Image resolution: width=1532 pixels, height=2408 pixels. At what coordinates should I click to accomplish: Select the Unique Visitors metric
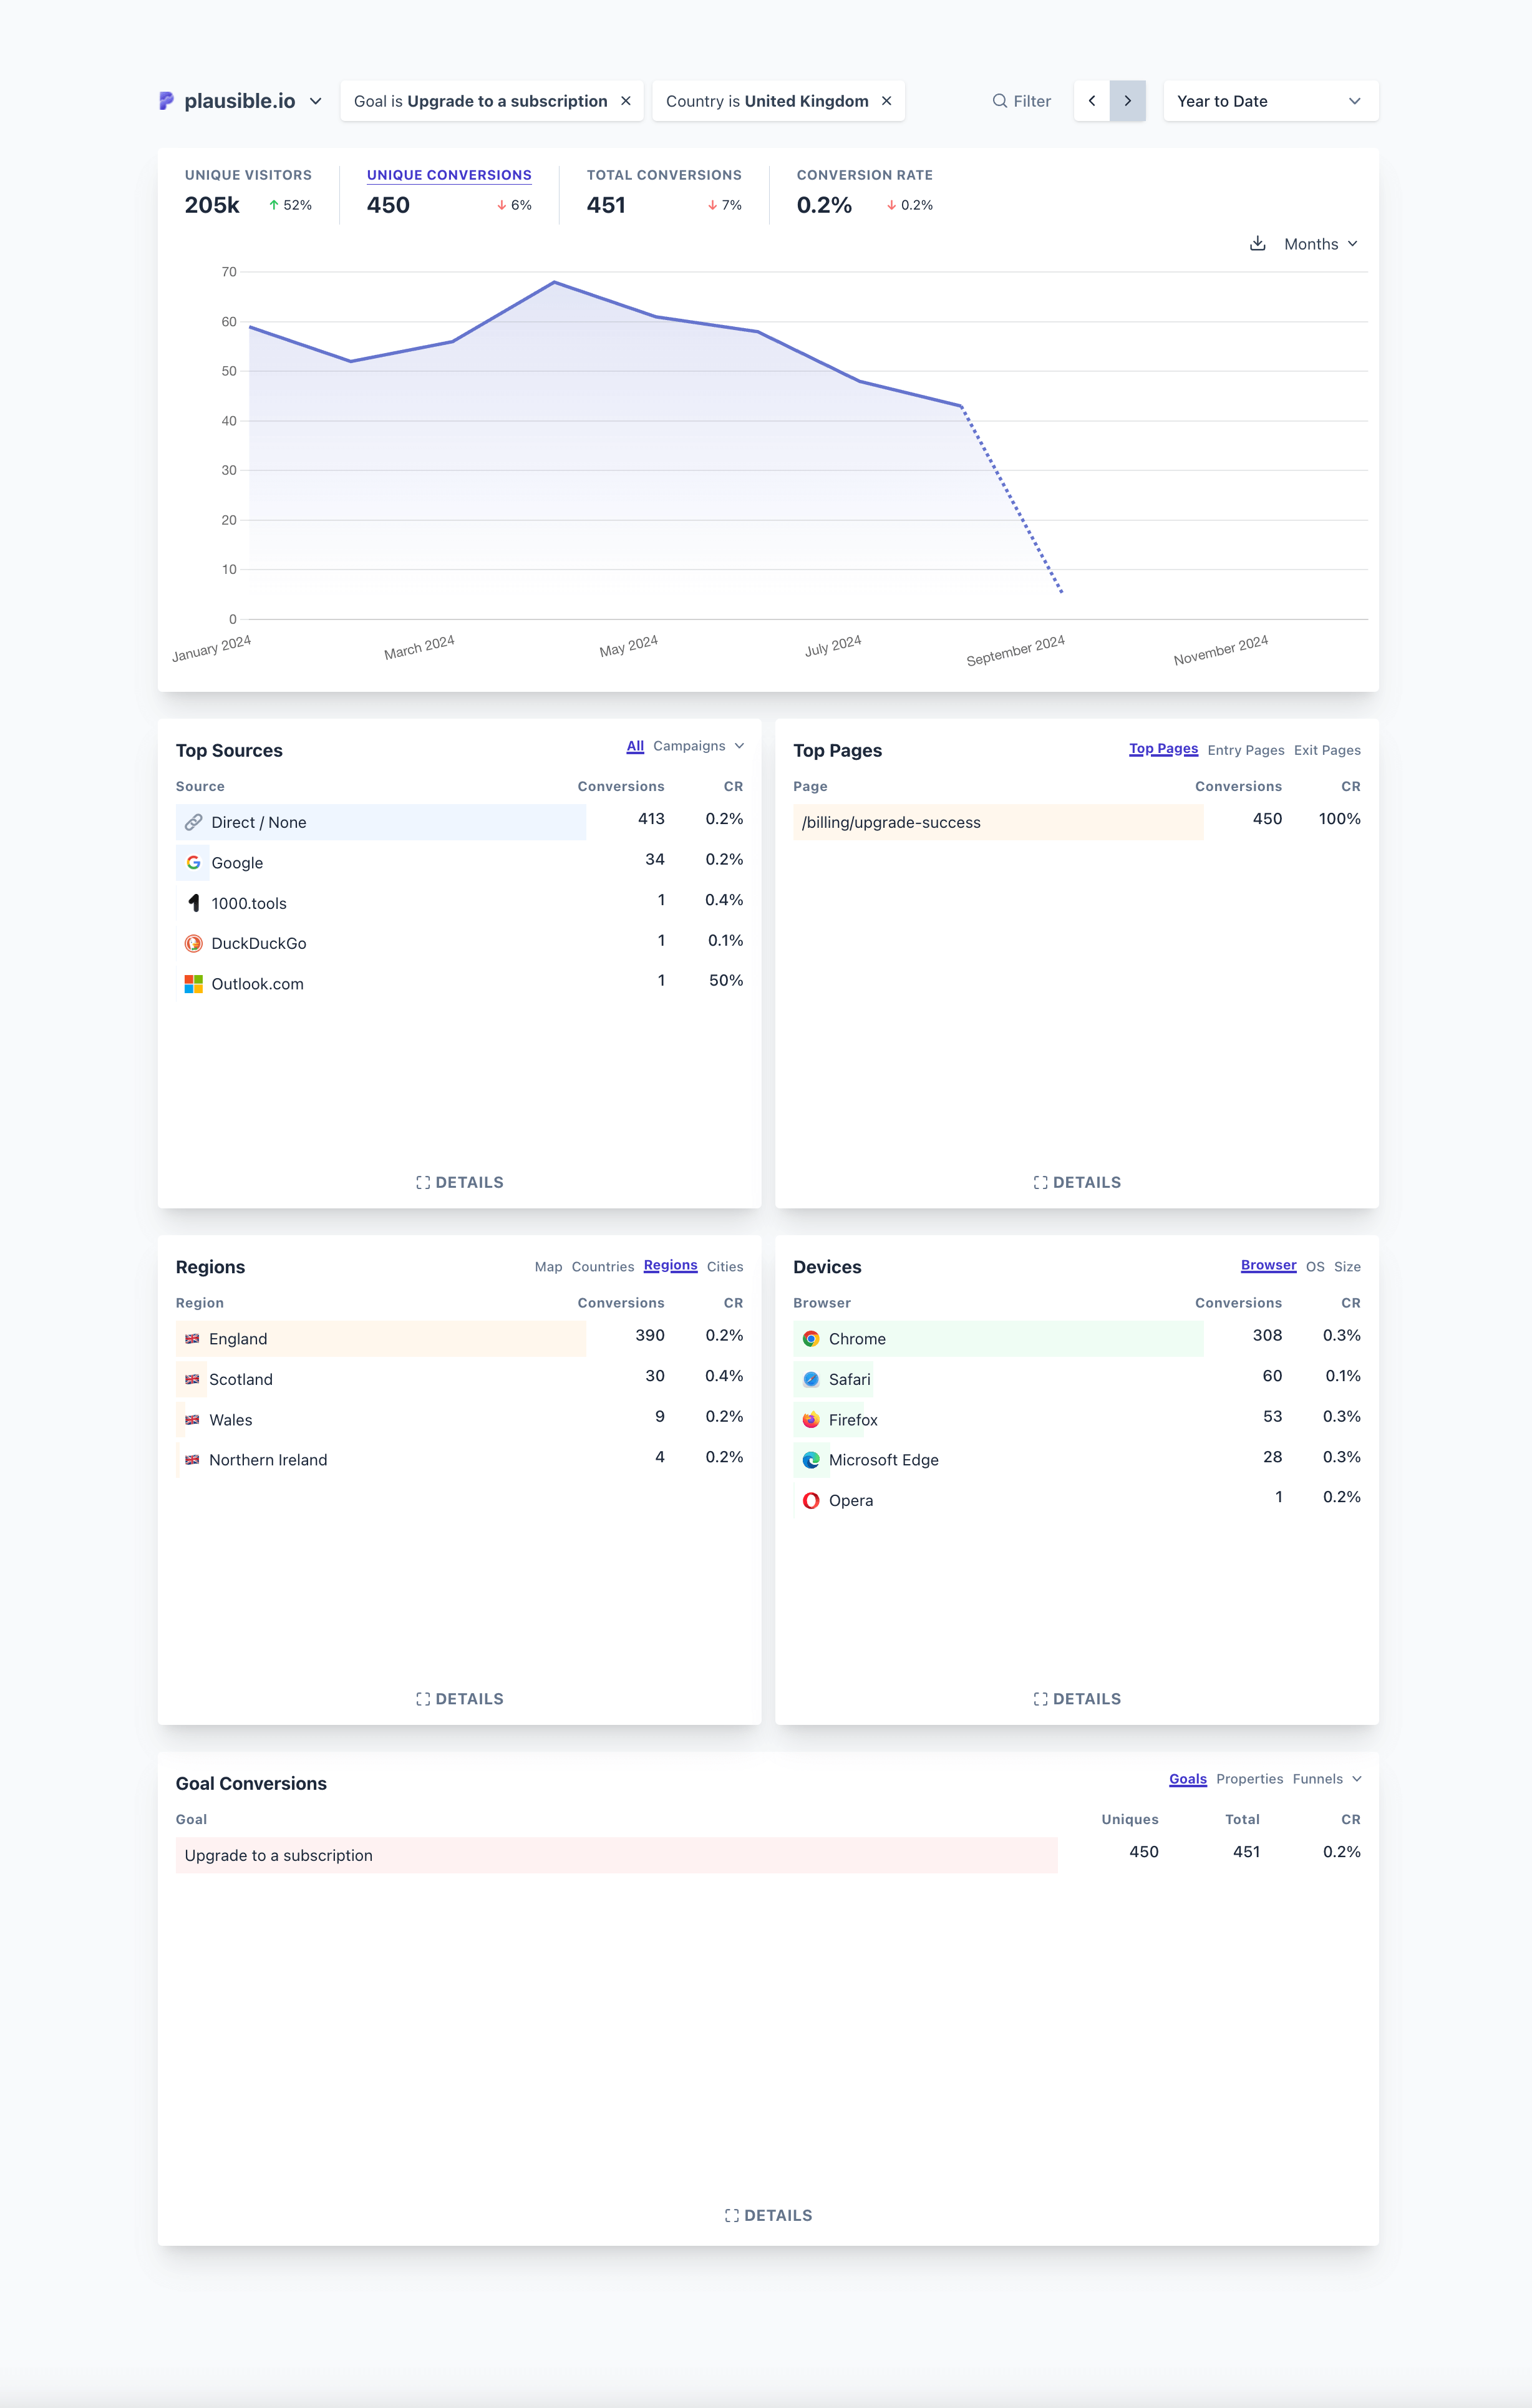248,192
